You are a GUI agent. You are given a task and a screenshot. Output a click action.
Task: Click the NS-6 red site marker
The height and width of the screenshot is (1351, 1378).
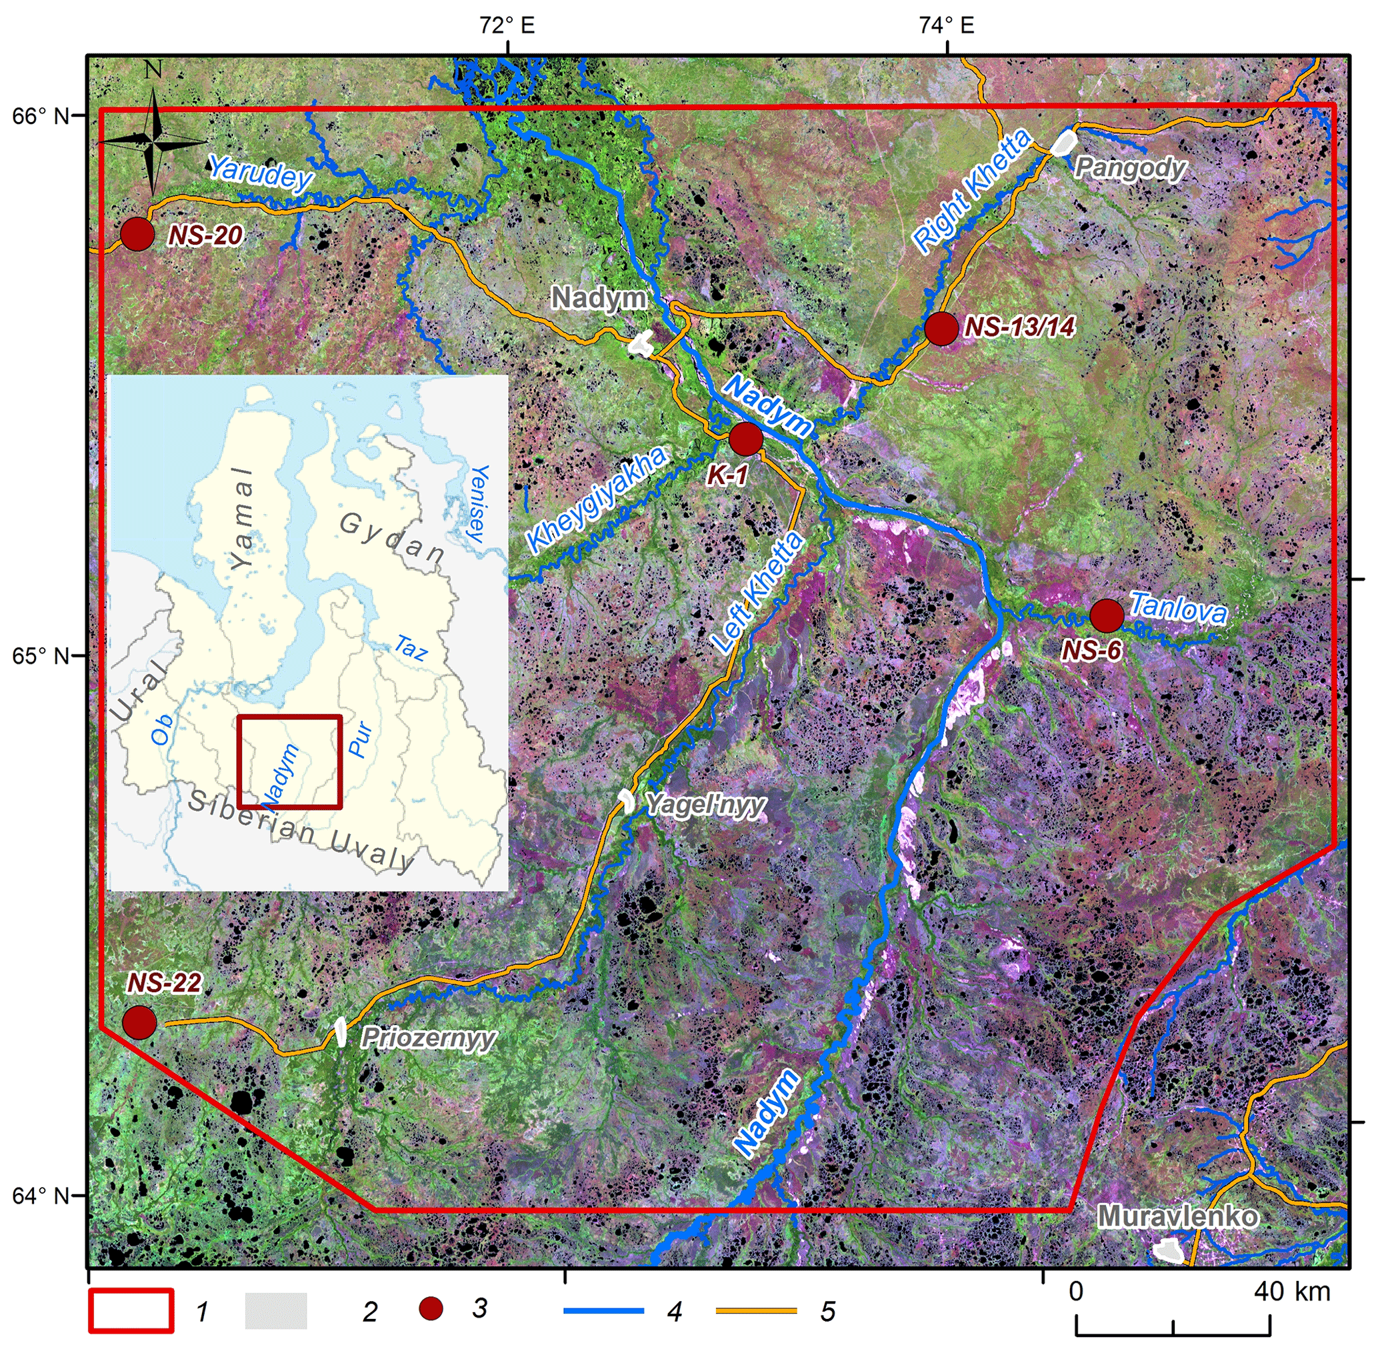pos(1107,615)
